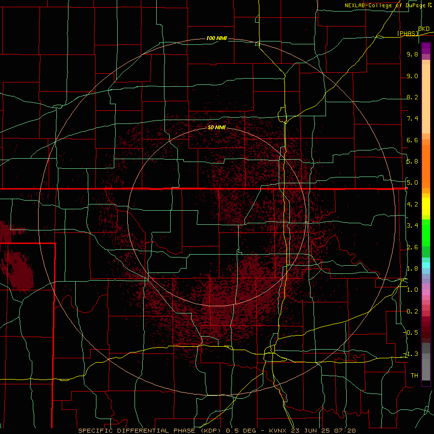Click the 50 NMI range ring label
This screenshot has width=434, height=434.
(x=217, y=128)
